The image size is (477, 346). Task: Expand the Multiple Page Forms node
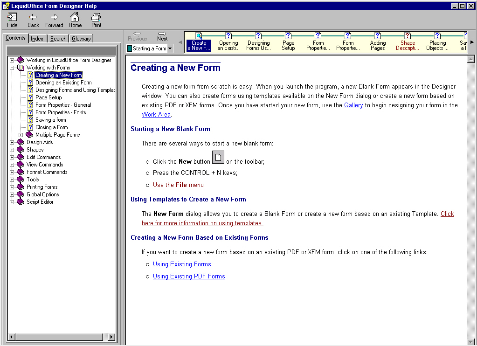21,135
